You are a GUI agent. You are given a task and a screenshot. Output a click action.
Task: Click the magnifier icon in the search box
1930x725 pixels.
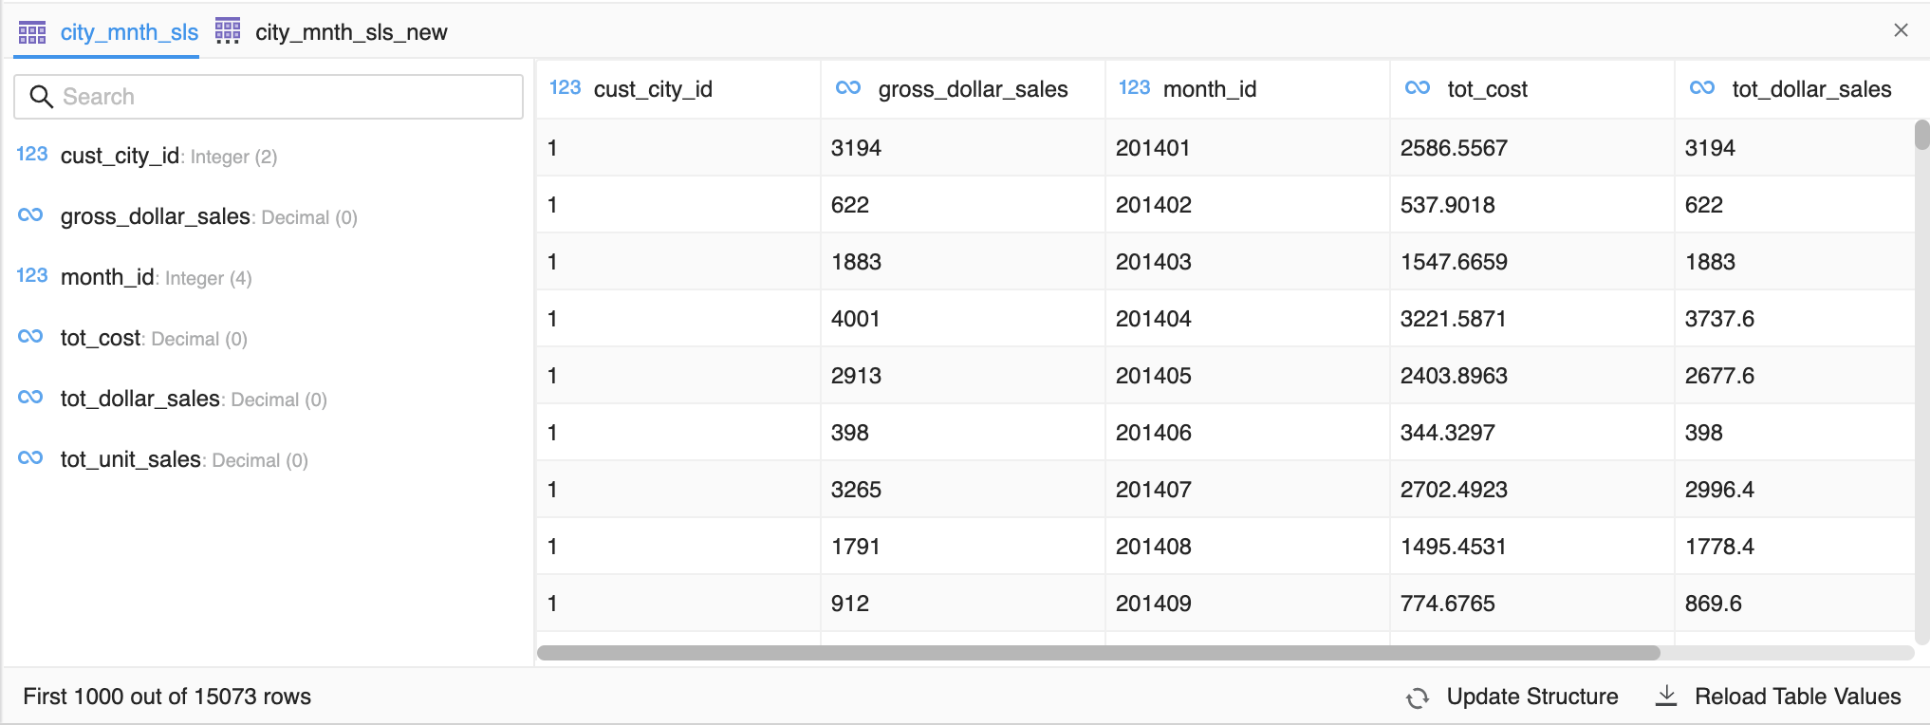(x=41, y=97)
